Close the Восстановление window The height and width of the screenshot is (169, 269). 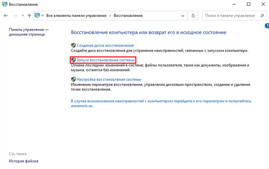click(x=263, y=4)
